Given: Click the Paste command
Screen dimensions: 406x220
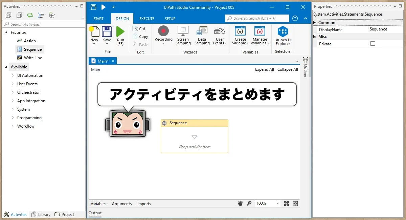Looking at the screenshot, I should (140, 44).
